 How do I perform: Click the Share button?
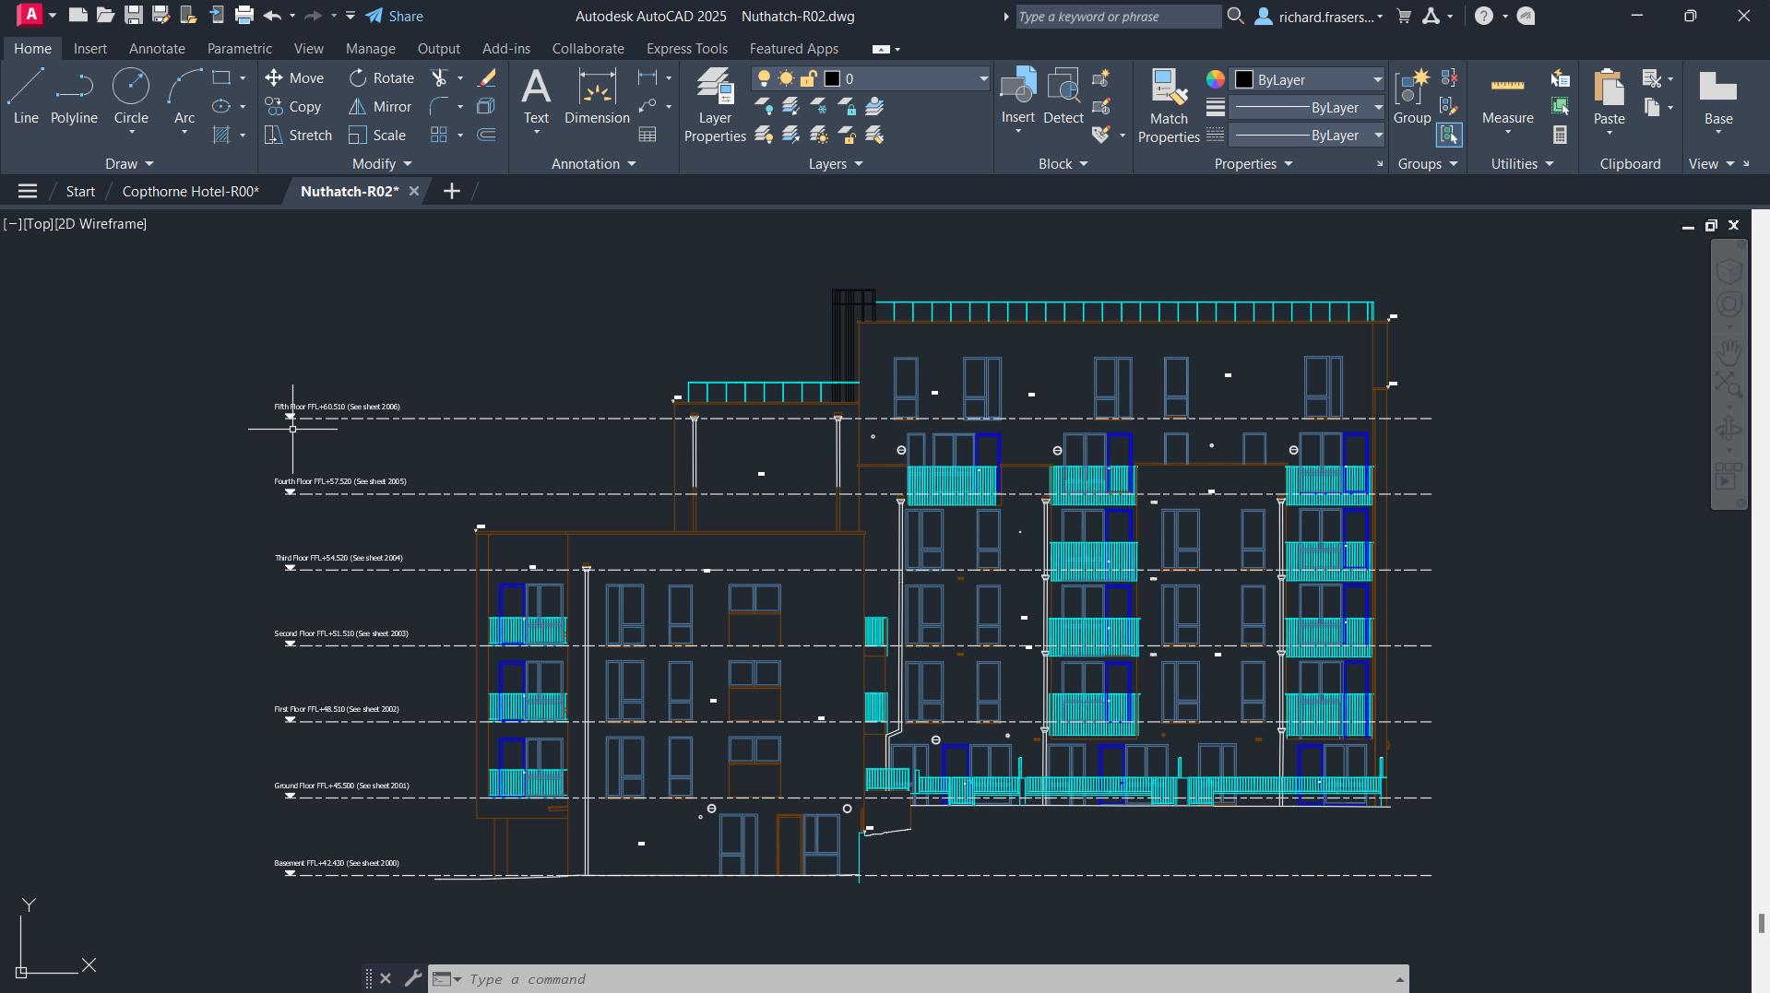(x=395, y=17)
